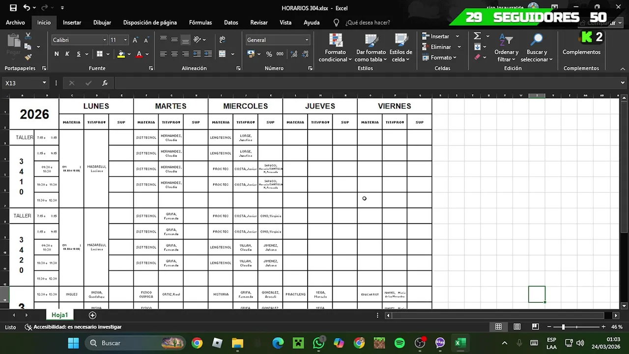Switch to the Fórmulas tab
The image size is (629, 354).
click(200, 23)
